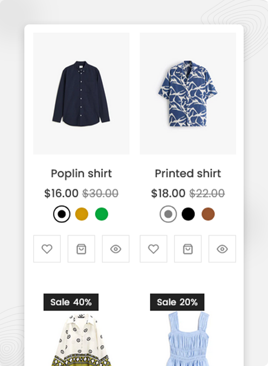This screenshot has width=268, height=366.
Task: Pick brown color swatch for Printed shirt
Action: point(208,214)
